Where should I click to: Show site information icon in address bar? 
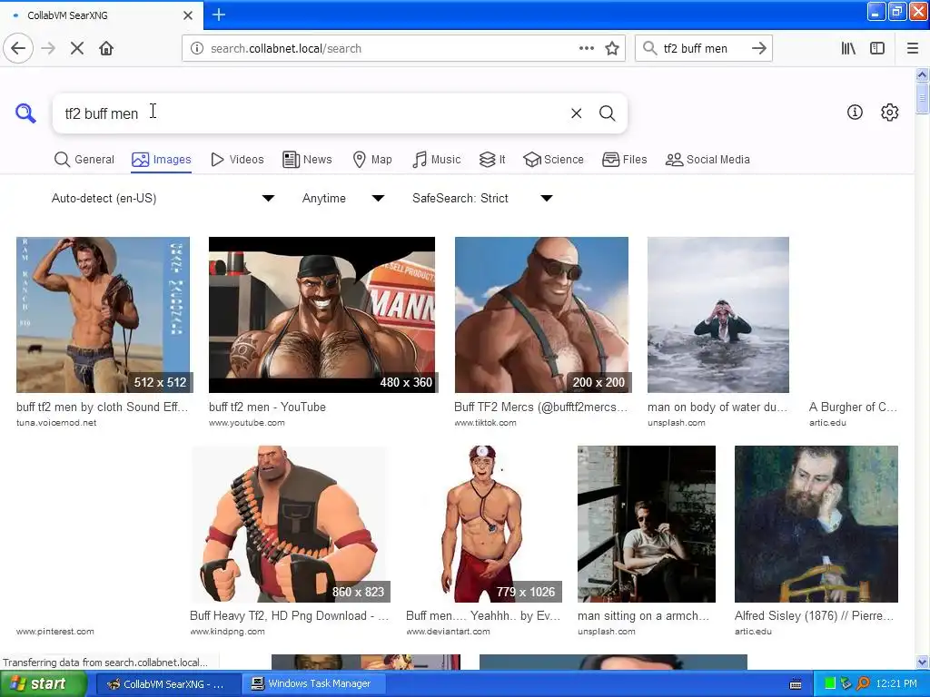[x=197, y=49]
